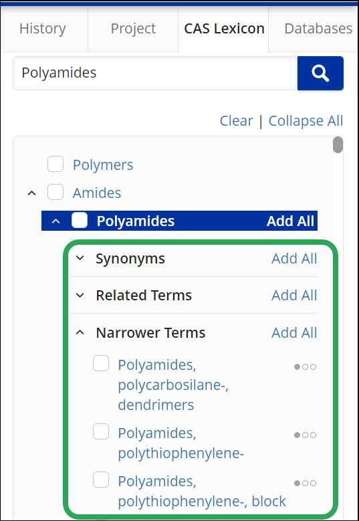Select checkbox for Polyamides, polythiophenylene-

(101, 431)
